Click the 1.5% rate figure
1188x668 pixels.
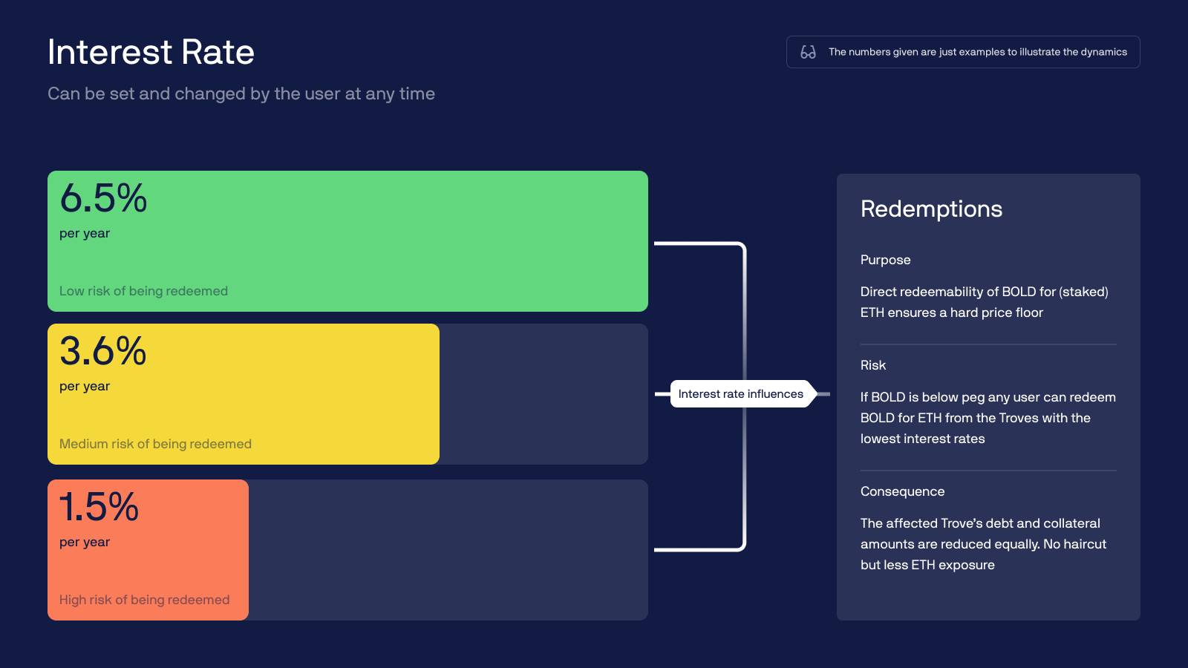tap(99, 507)
